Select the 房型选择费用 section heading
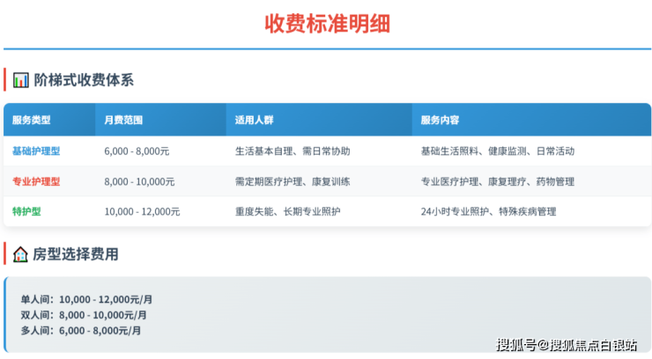 click(76, 254)
